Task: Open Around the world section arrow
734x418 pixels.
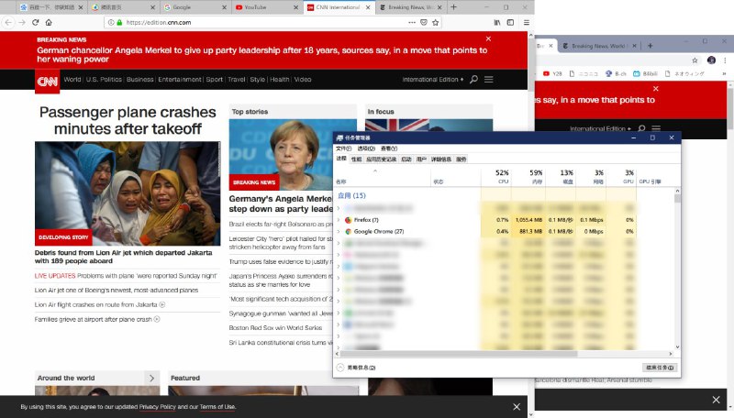Action: point(151,378)
